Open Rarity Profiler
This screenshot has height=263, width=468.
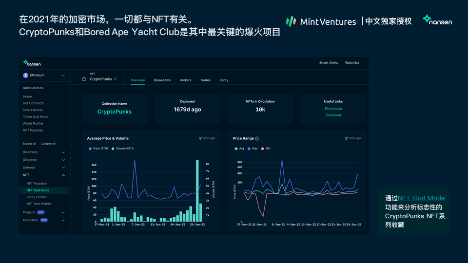pyautogui.click(x=37, y=197)
